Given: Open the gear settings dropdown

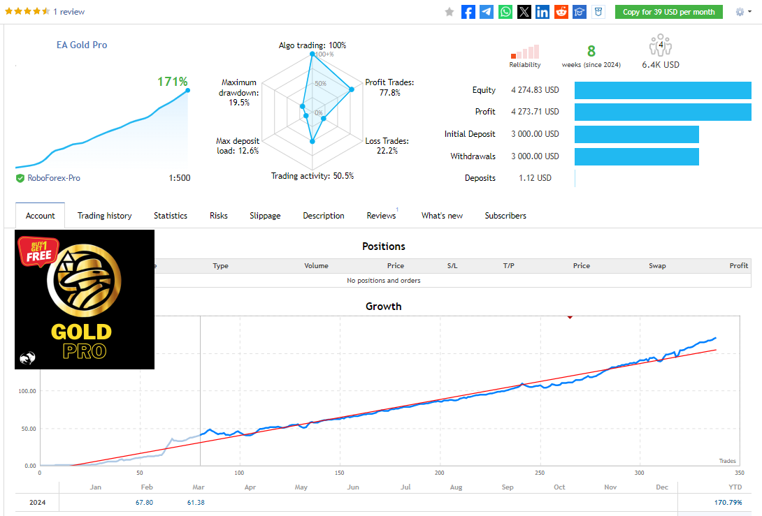Looking at the screenshot, I should [x=743, y=12].
